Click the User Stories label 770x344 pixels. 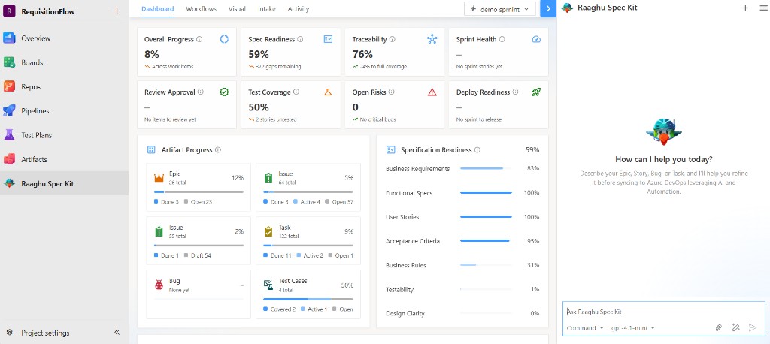tap(402, 217)
